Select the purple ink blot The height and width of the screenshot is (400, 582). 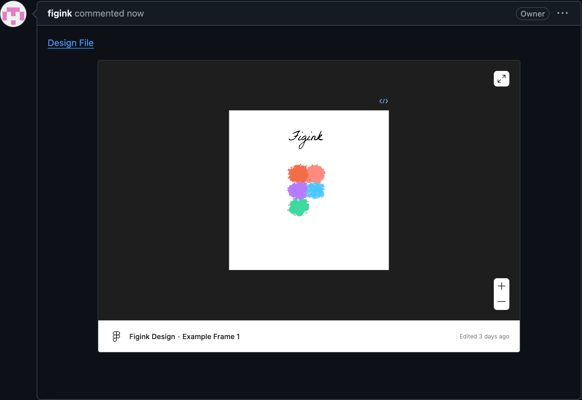tap(297, 190)
